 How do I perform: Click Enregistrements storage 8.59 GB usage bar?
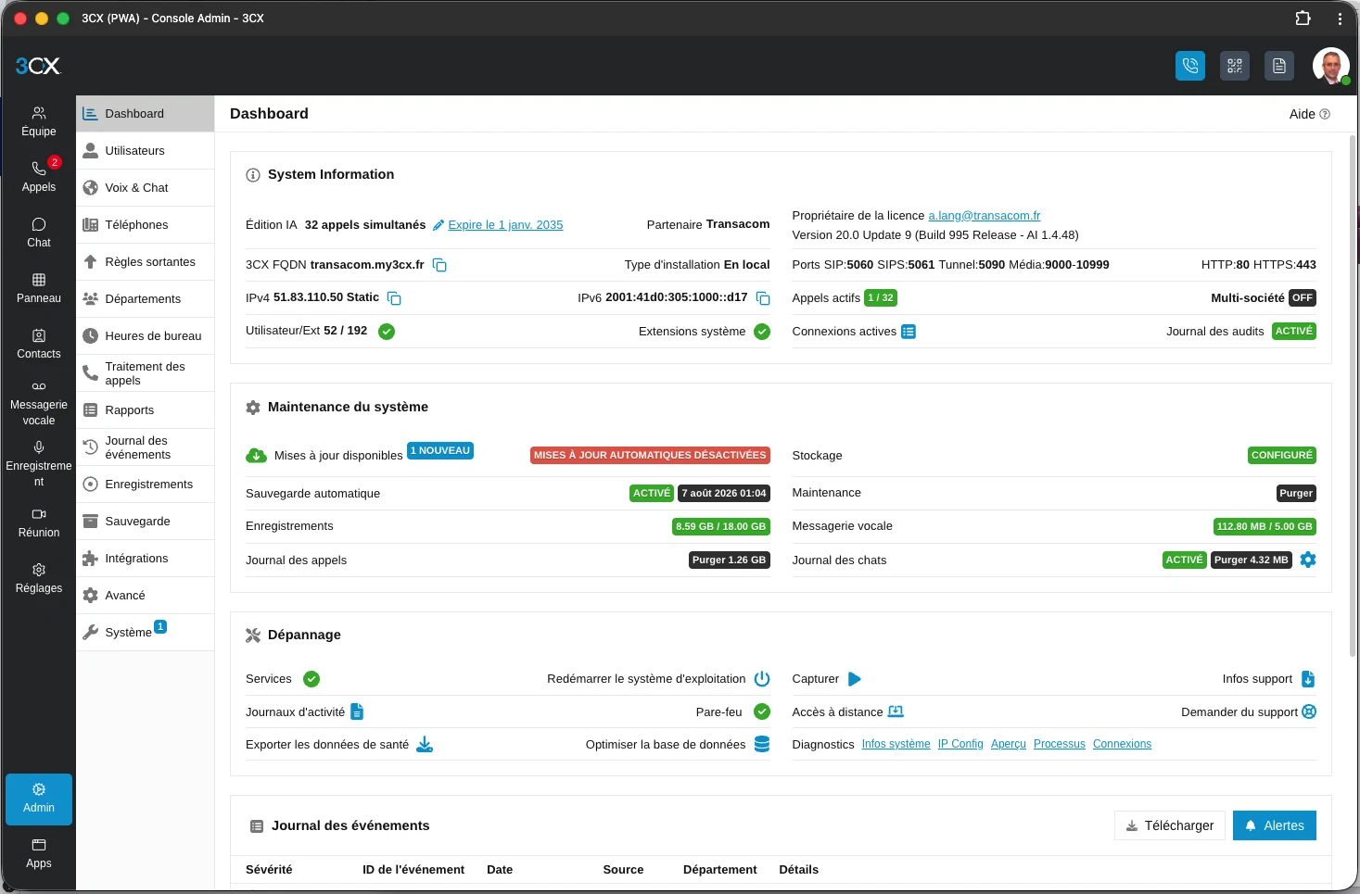tap(721, 526)
